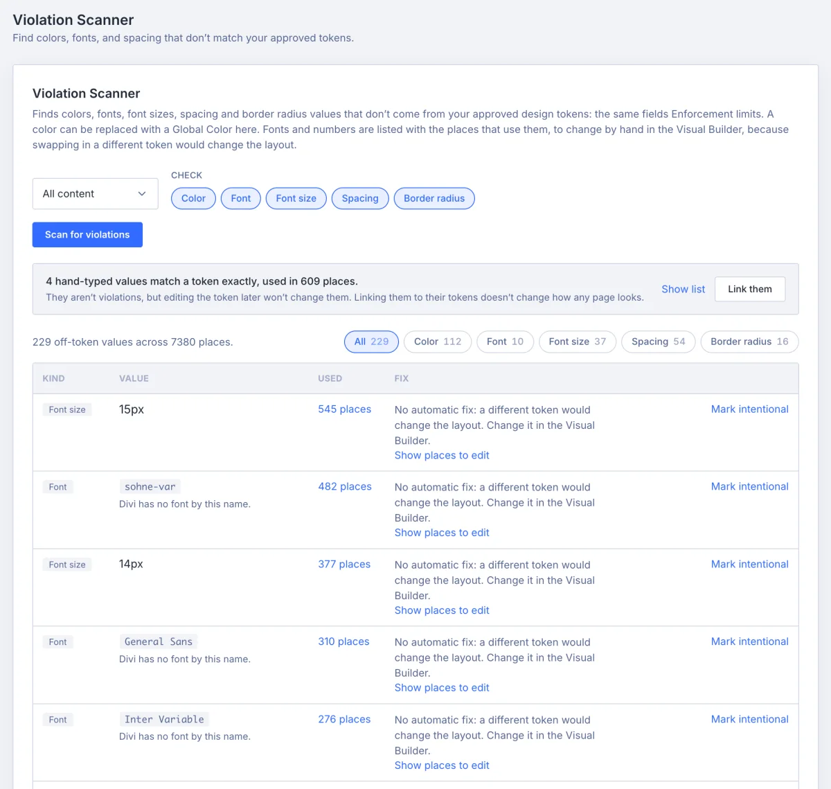Viewport: 831px width, 789px height.
Task: Click the Inter Variable value code
Action: (x=164, y=720)
